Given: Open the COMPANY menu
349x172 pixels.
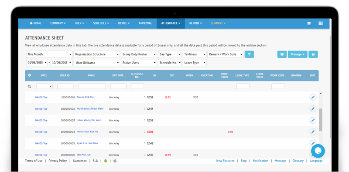Looking at the screenshot, I should click(x=58, y=24).
